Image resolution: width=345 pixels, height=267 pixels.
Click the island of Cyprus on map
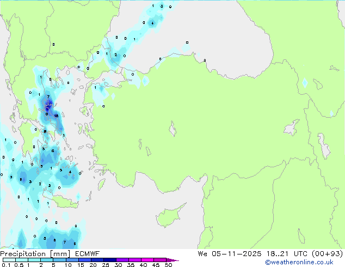169,216
